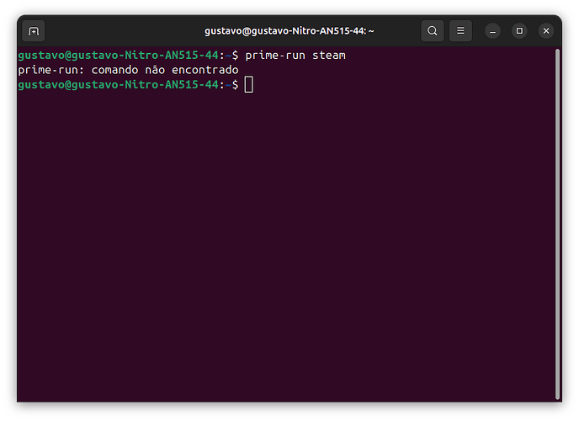The width and height of the screenshot is (579, 421).
Task: Click the search magnifier icon
Action: point(433,31)
